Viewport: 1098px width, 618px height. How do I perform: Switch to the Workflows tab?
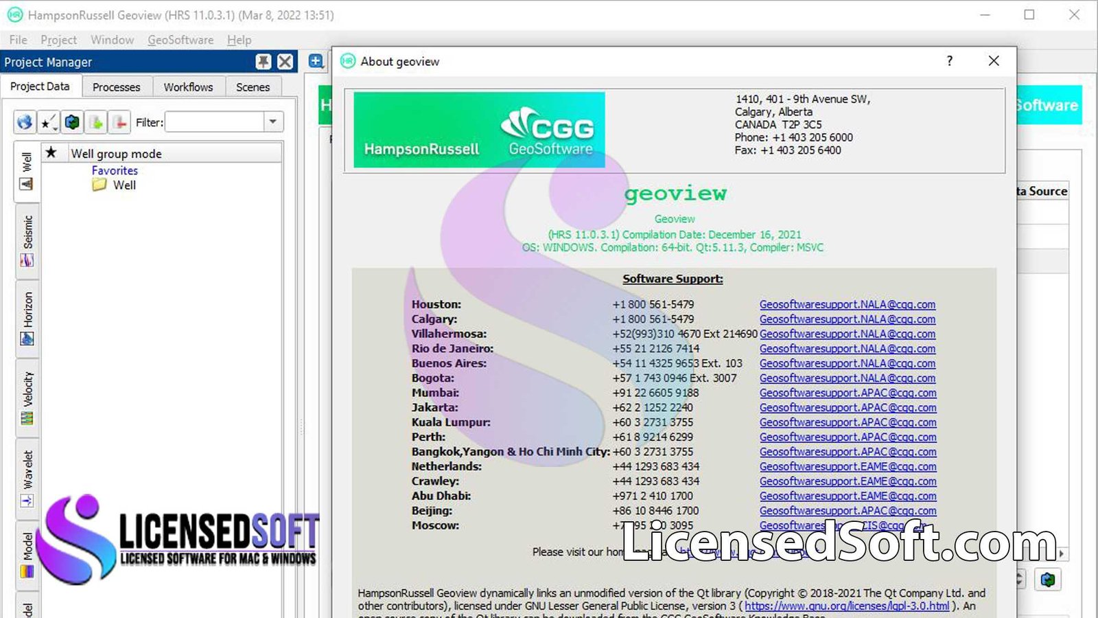188,87
